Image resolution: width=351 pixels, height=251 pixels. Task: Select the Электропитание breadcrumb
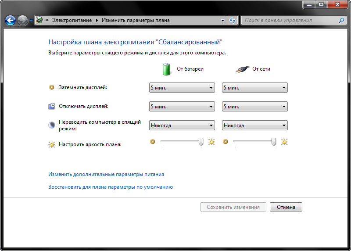[72, 20]
